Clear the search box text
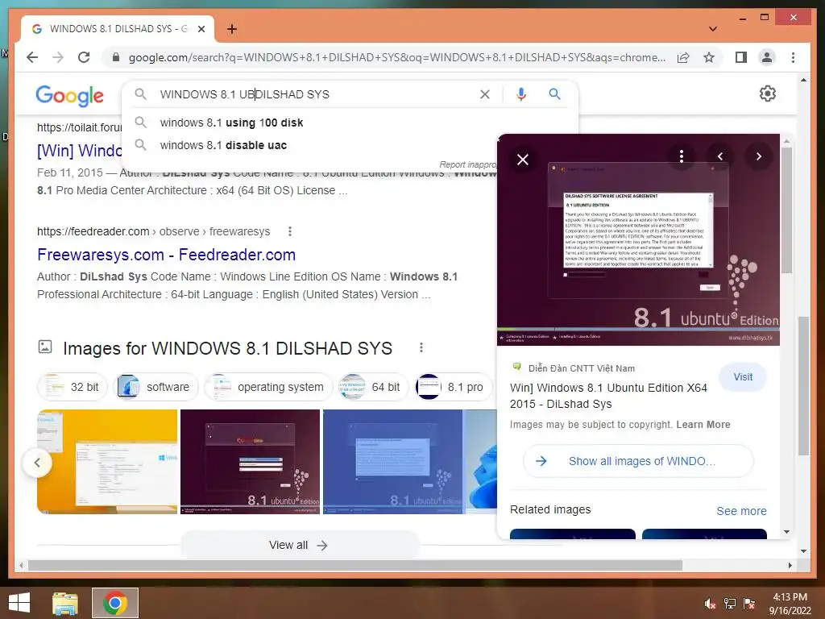825x619 pixels. point(484,94)
